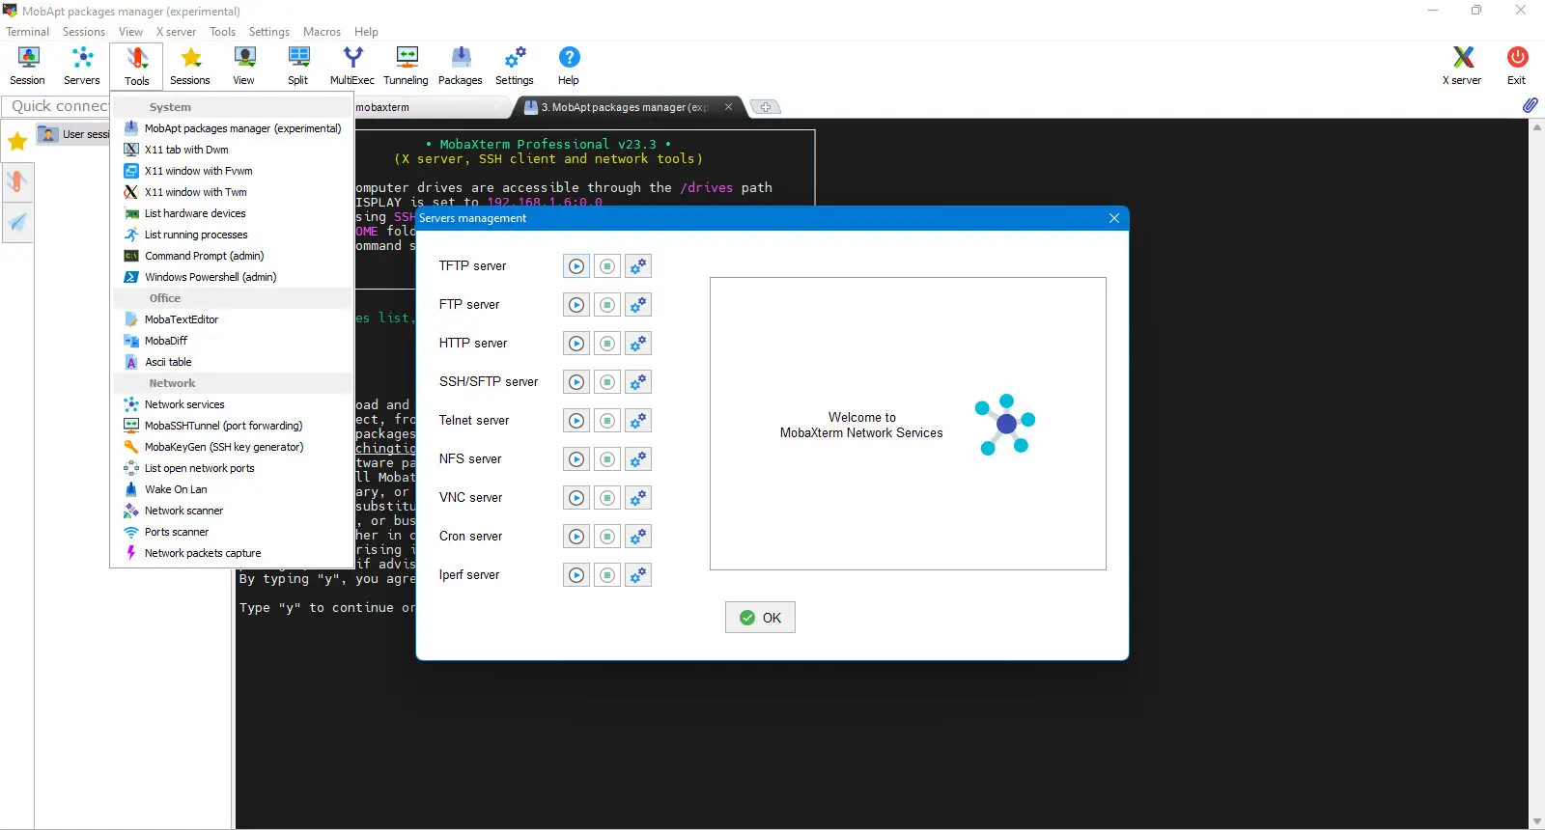Stop the HTTP server
1545x830 pixels.
coord(607,344)
